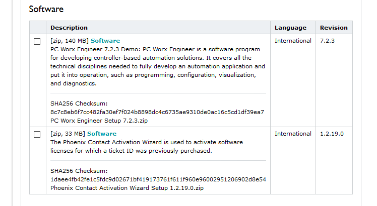The image size is (377, 206).
Task: Open the Software link for the 33 MB zip
Action: pos(102,134)
